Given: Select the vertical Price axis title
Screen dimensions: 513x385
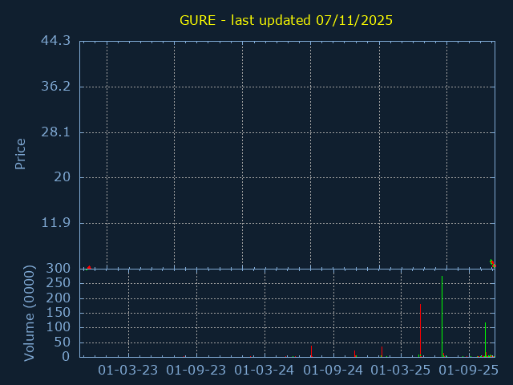Looking at the screenshot, I should pos(21,153).
